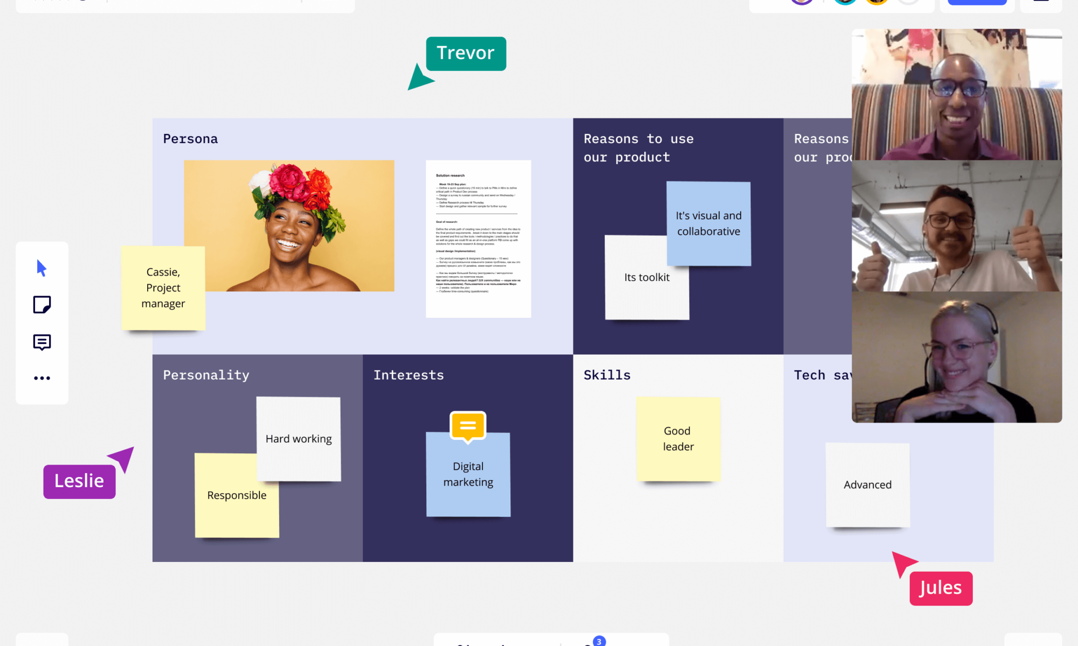The image size is (1078, 646).
Task: Click the top video tile of man with glasses
Action: 956,95
